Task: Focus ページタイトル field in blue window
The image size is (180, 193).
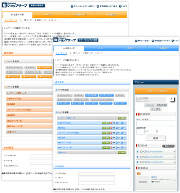Action: pyautogui.click(x=97, y=174)
